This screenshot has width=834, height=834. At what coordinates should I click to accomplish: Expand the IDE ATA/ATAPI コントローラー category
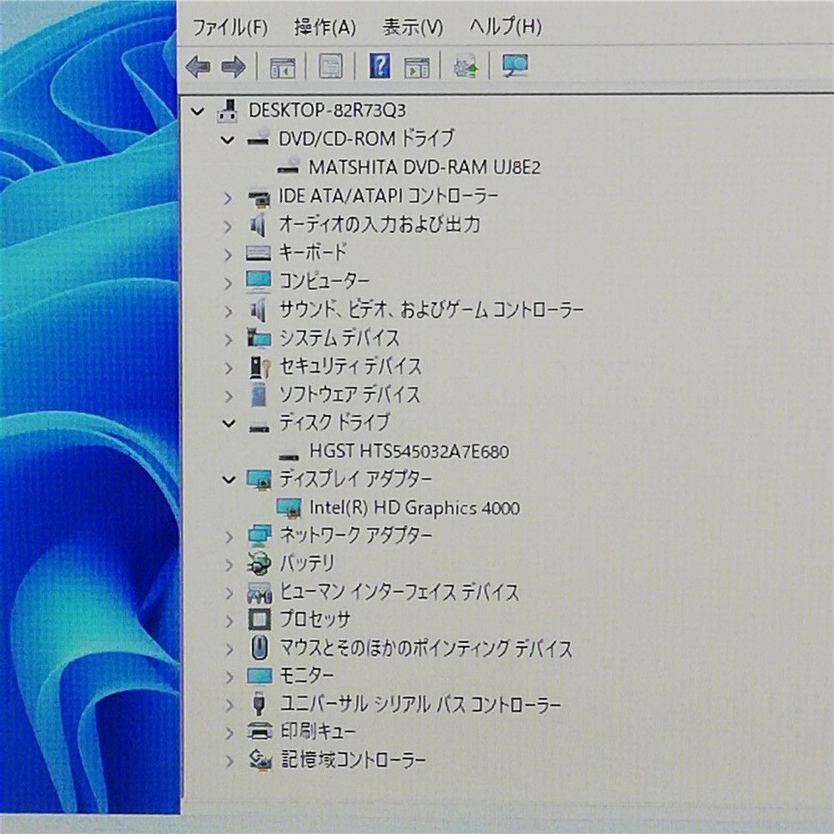point(228,198)
